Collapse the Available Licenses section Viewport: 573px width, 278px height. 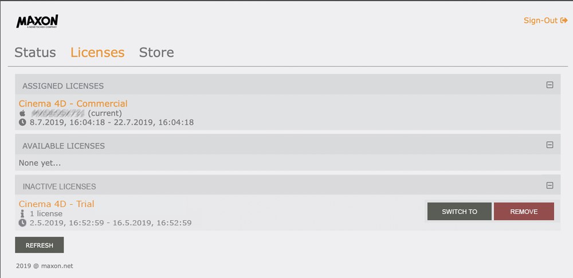(x=550, y=145)
